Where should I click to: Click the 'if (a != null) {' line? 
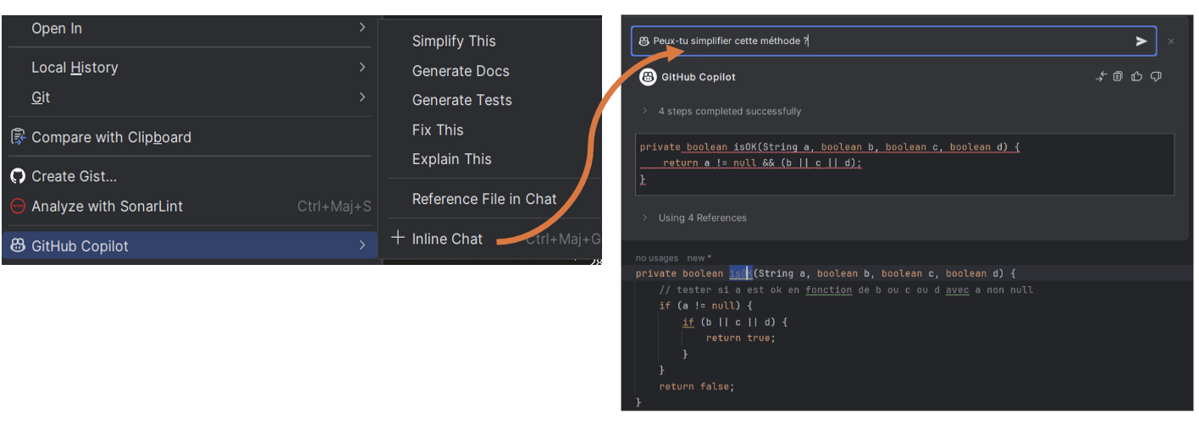[705, 306]
